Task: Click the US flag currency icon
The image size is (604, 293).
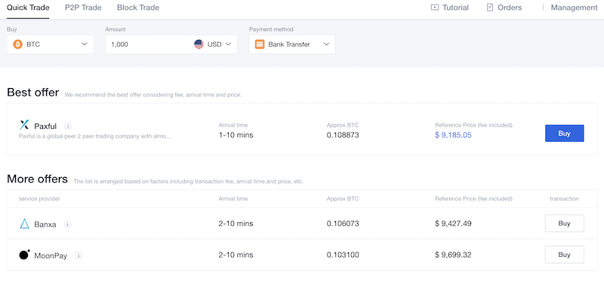Action: pos(199,44)
